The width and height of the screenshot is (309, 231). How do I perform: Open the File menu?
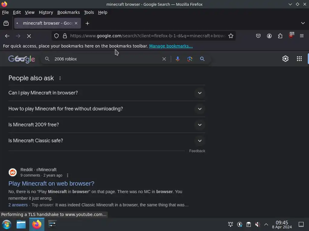pyautogui.click(x=5, y=12)
